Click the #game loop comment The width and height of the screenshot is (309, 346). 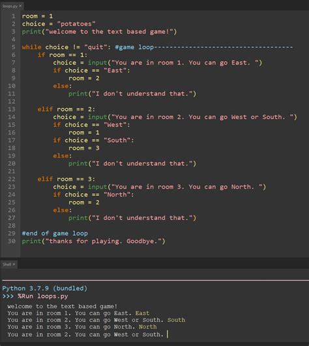click(204, 47)
